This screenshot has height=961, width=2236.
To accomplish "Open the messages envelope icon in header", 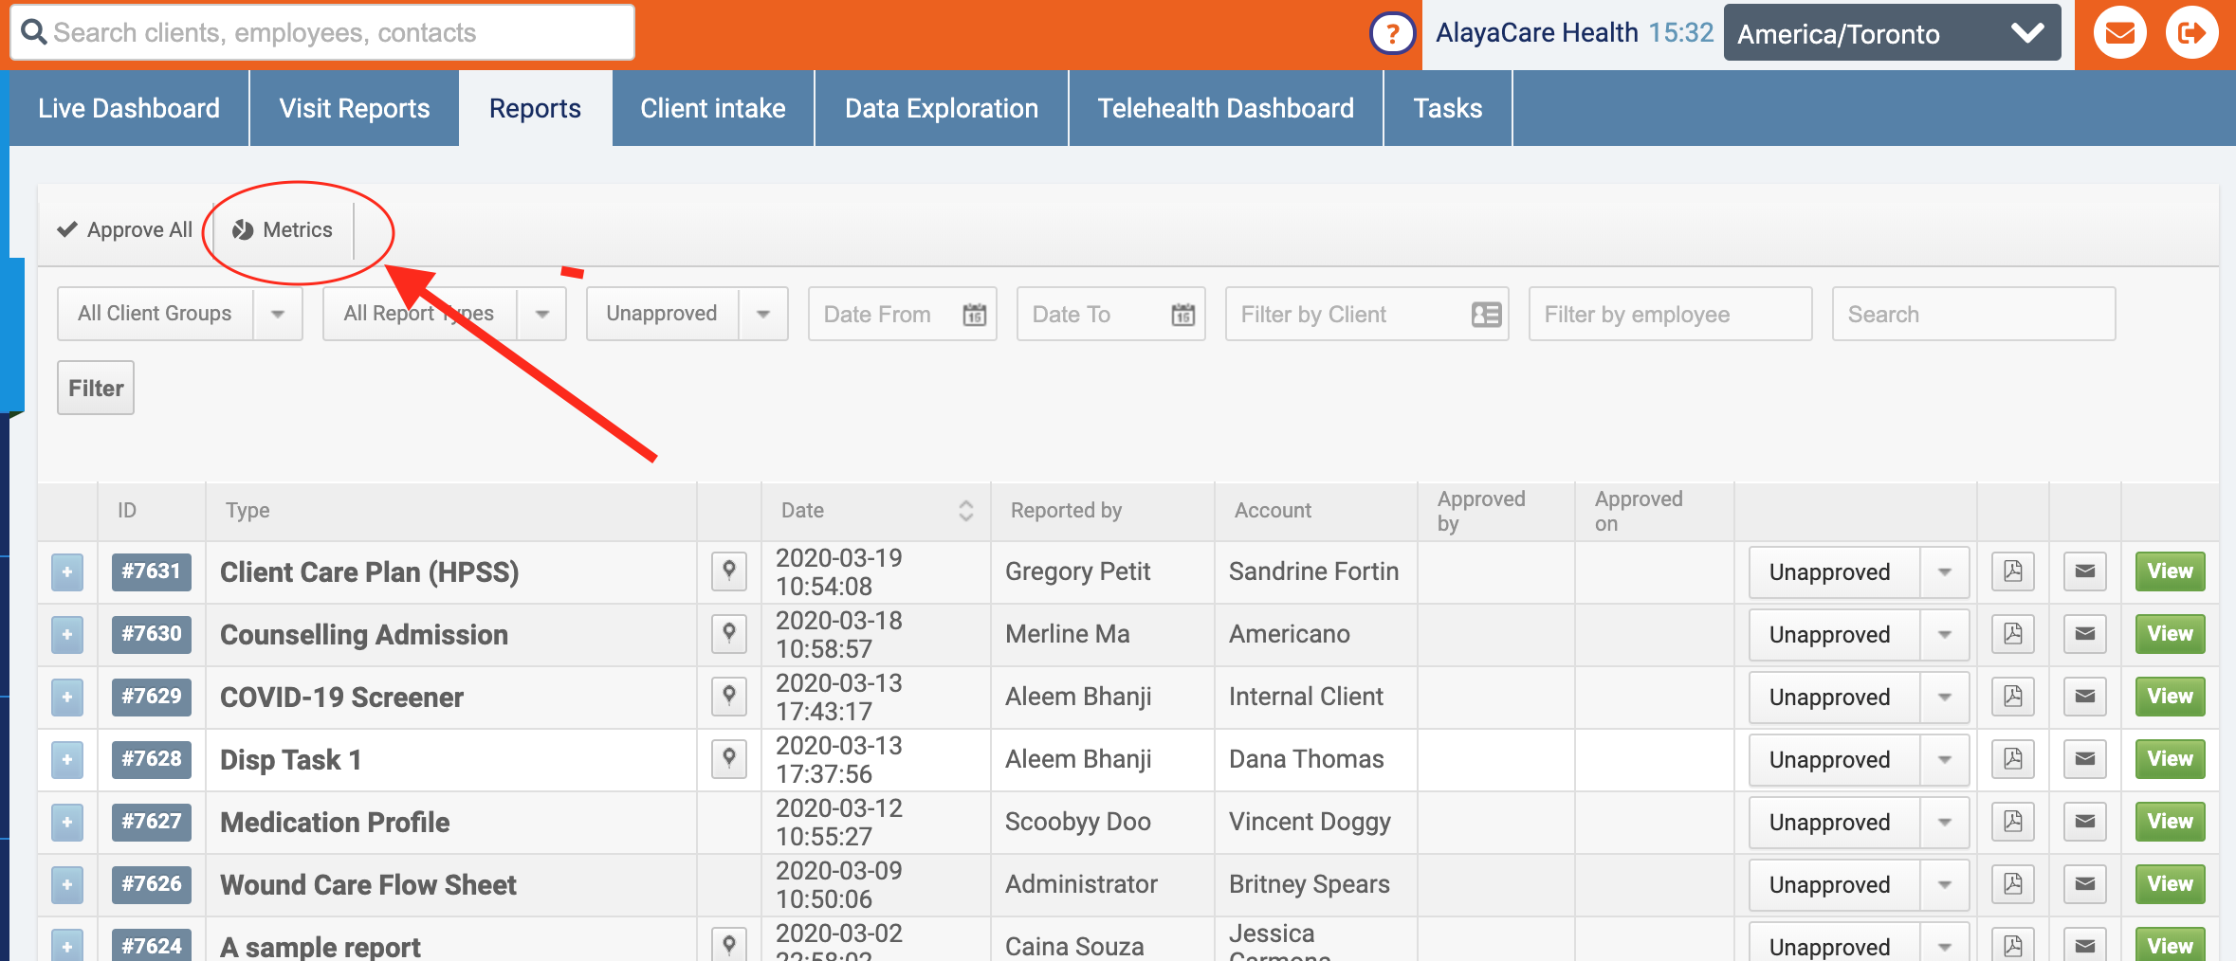I will coord(2119,34).
